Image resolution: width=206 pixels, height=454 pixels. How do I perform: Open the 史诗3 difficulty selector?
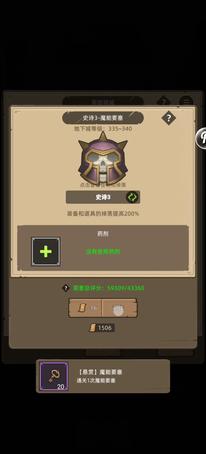(x=103, y=197)
